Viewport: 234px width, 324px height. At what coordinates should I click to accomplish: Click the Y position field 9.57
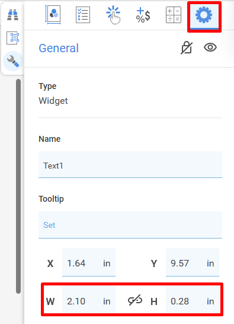pos(193,262)
